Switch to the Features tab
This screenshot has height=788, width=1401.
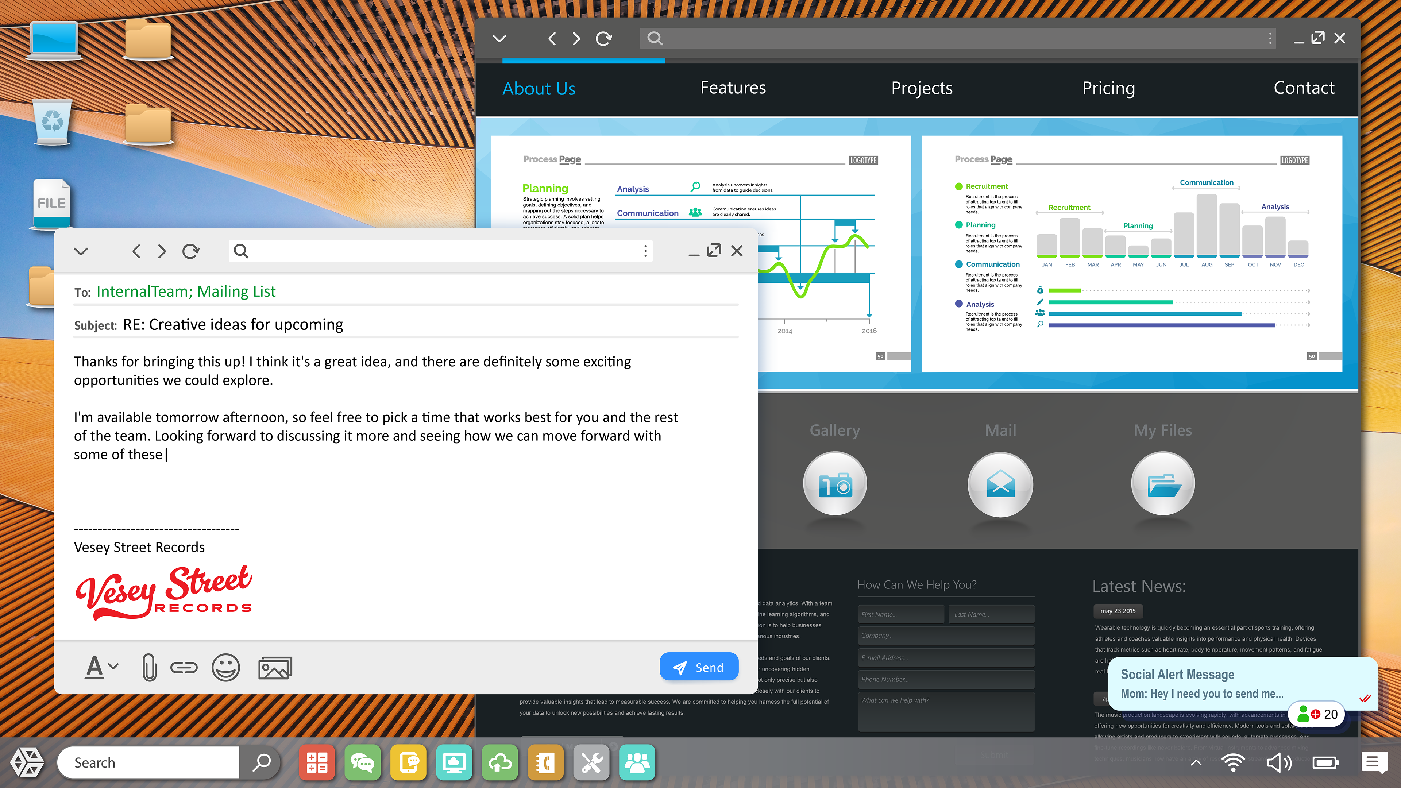(733, 88)
